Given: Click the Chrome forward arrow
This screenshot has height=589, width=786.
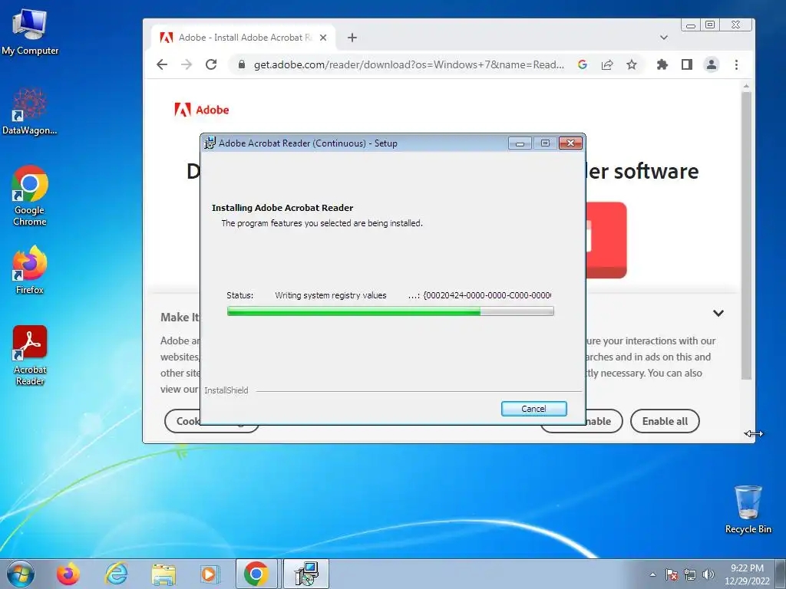Looking at the screenshot, I should tap(187, 64).
